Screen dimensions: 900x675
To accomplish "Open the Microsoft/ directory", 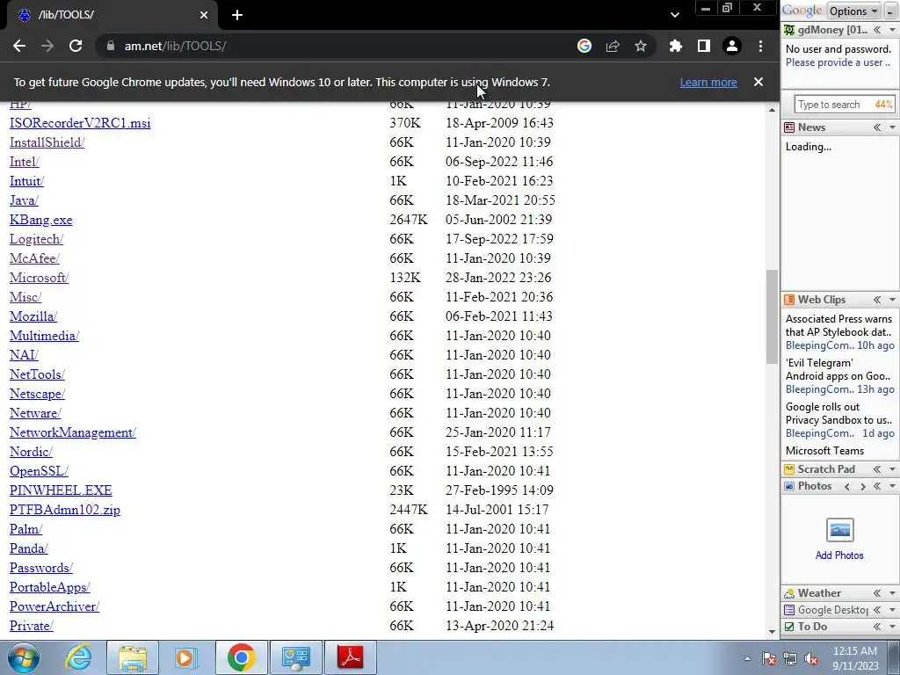I will (39, 278).
